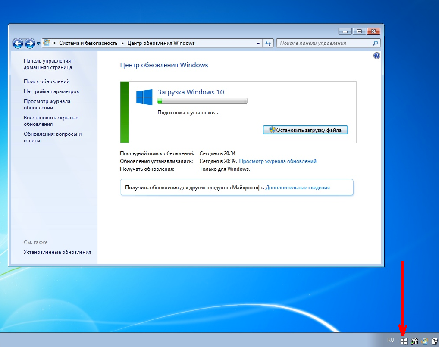Click "Сегодня в 20:34" last search time
The width and height of the screenshot is (439, 347).
(217, 153)
